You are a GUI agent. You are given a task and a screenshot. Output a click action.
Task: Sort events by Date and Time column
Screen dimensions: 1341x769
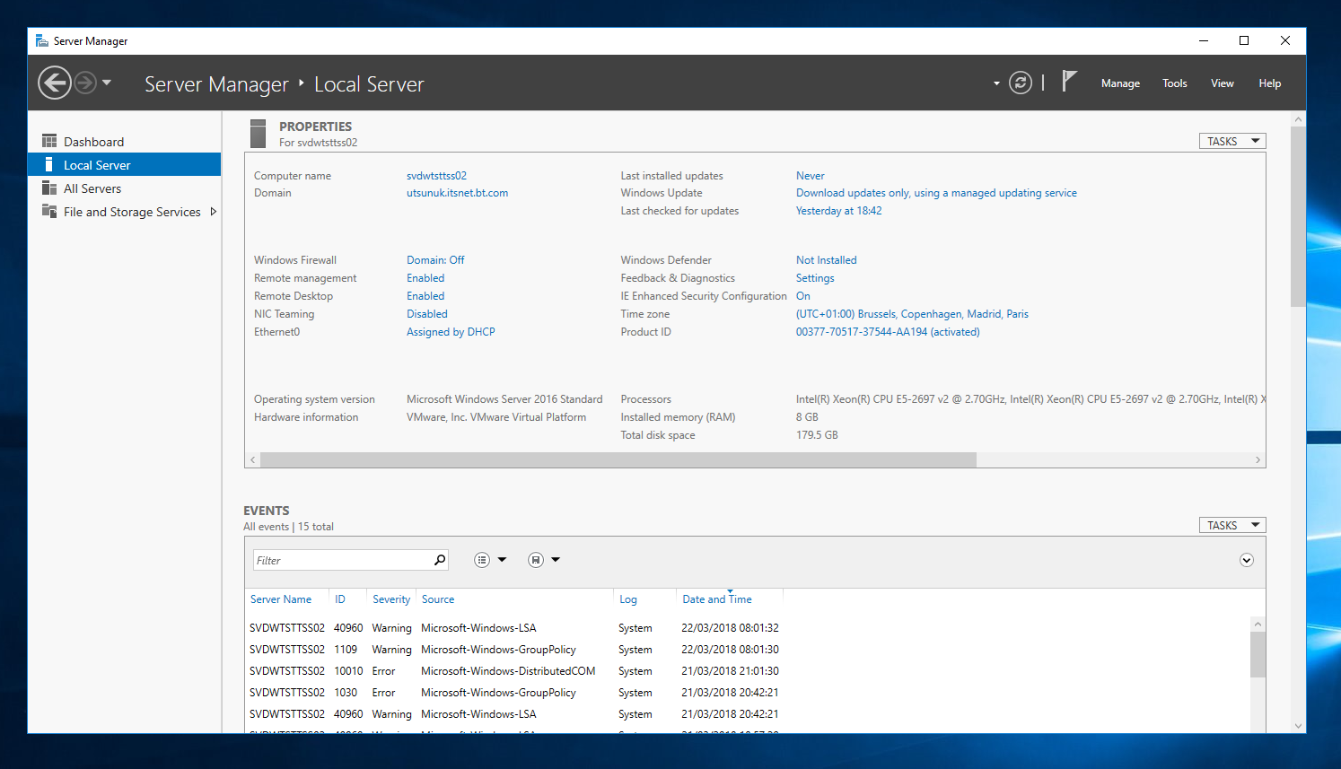click(717, 599)
